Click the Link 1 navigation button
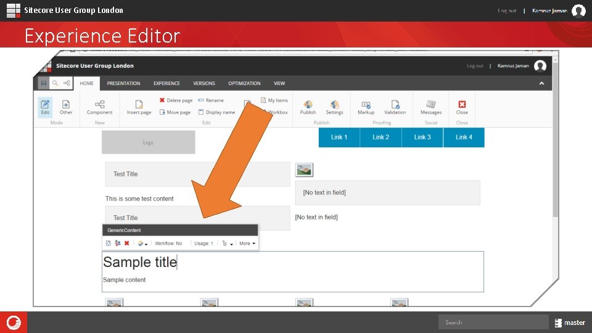Screen dimensions: 592x333 [339, 138]
